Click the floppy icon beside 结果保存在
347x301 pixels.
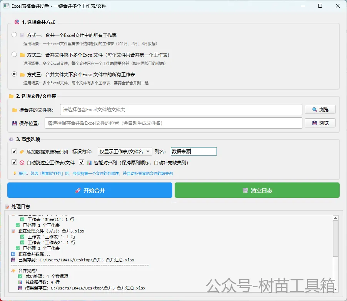[20, 288]
